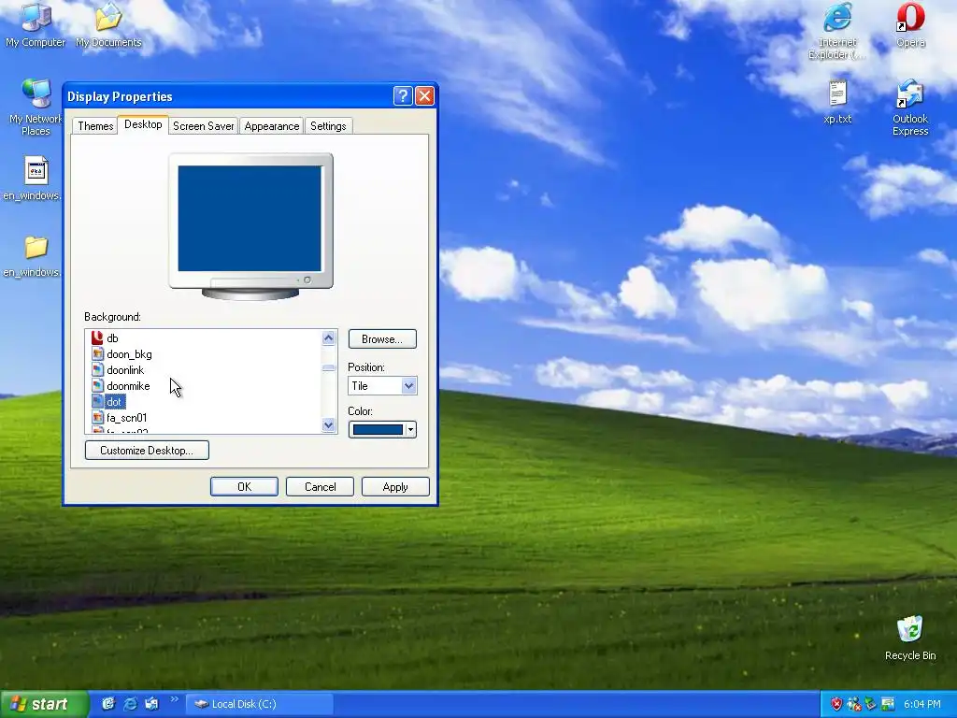Click the Apply button
The width and height of the screenshot is (957, 718).
tap(395, 486)
